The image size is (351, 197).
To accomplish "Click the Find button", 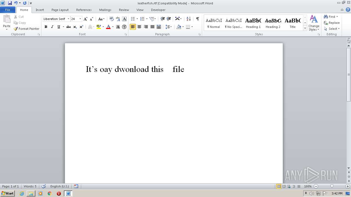I will coord(330,17).
